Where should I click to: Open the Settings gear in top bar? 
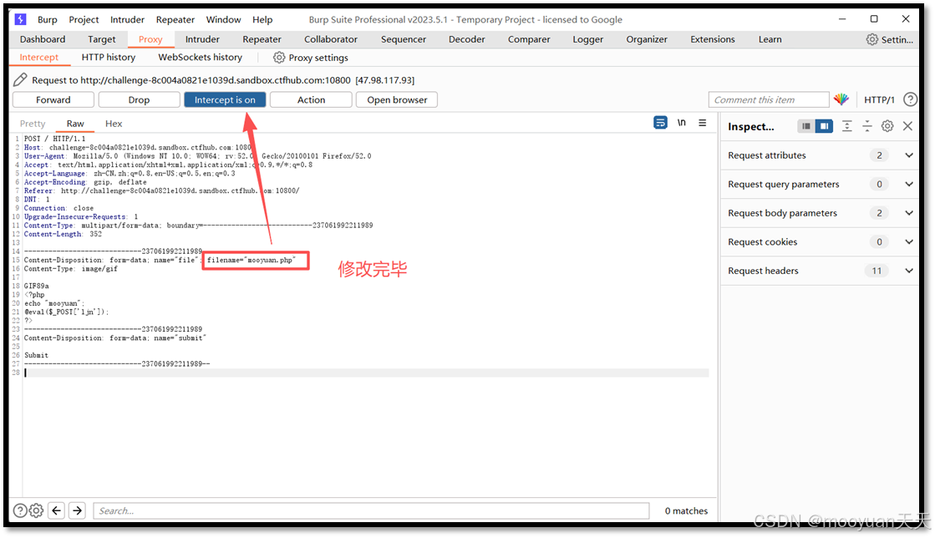click(871, 39)
